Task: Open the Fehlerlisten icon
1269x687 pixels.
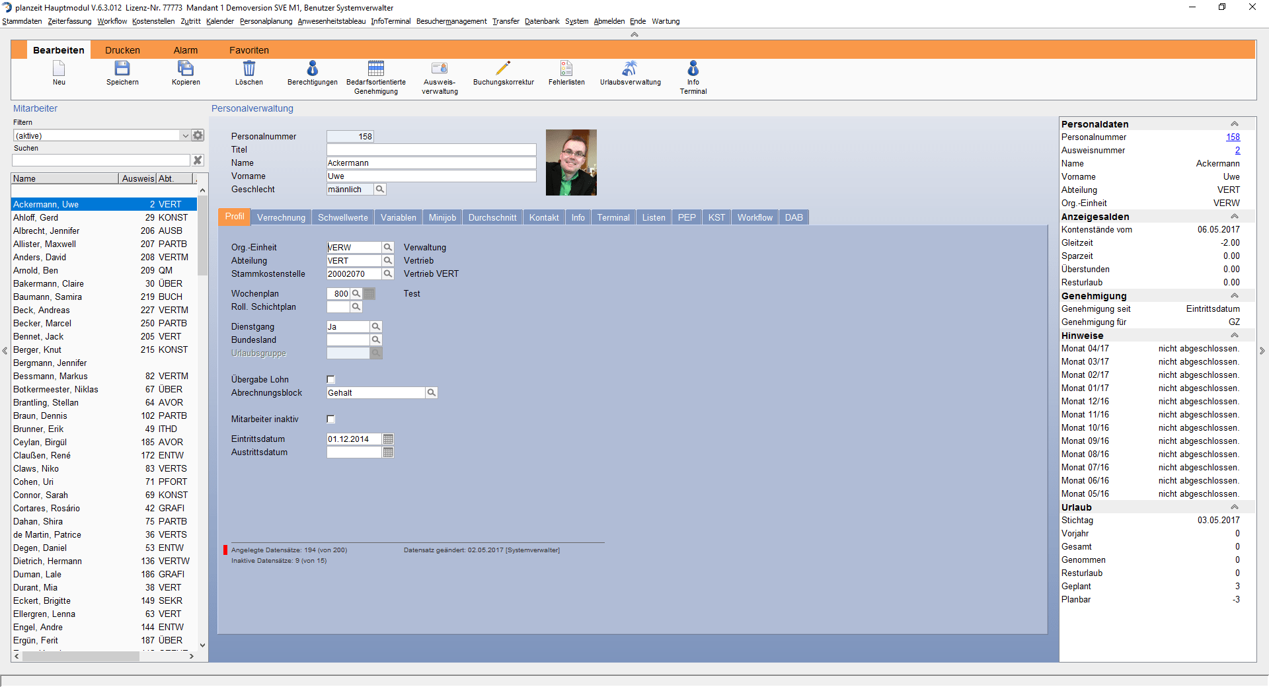Action: point(566,69)
